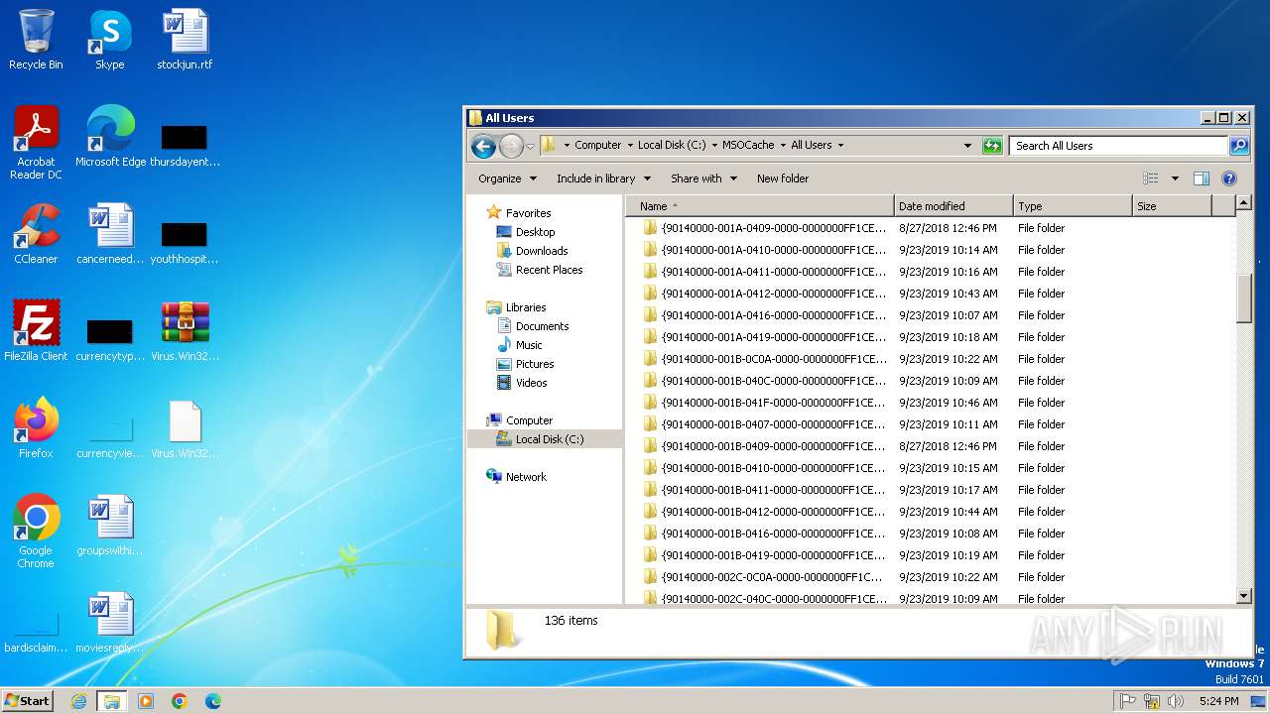Viewport: 1270px width, 714px height.
Task: Click Windows Explorer taskbar button
Action: pyautogui.click(x=111, y=701)
